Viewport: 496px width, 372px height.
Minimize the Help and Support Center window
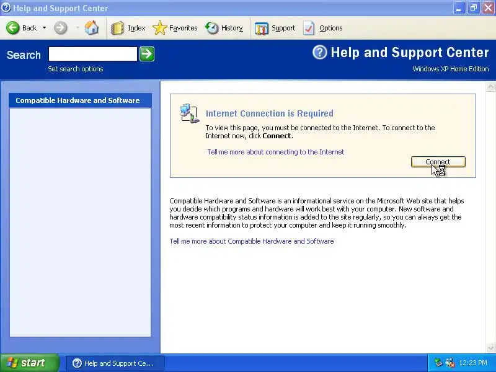pyautogui.click(x=459, y=8)
